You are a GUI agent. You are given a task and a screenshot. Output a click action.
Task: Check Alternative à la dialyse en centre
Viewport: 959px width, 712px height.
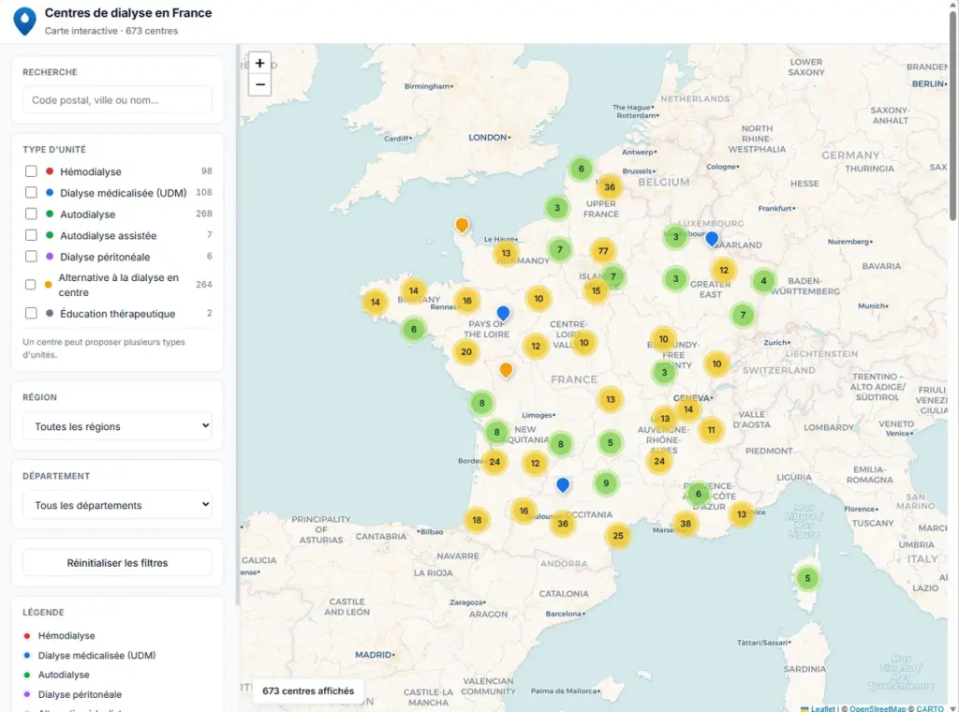click(x=31, y=285)
